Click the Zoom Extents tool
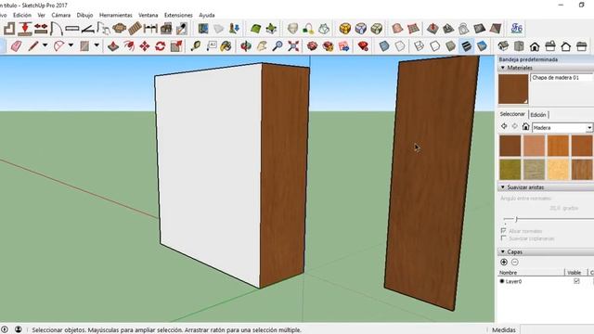 tap(293, 46)
